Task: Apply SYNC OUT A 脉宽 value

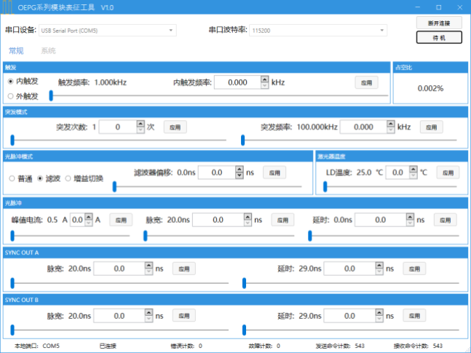Action: [184, 269]
